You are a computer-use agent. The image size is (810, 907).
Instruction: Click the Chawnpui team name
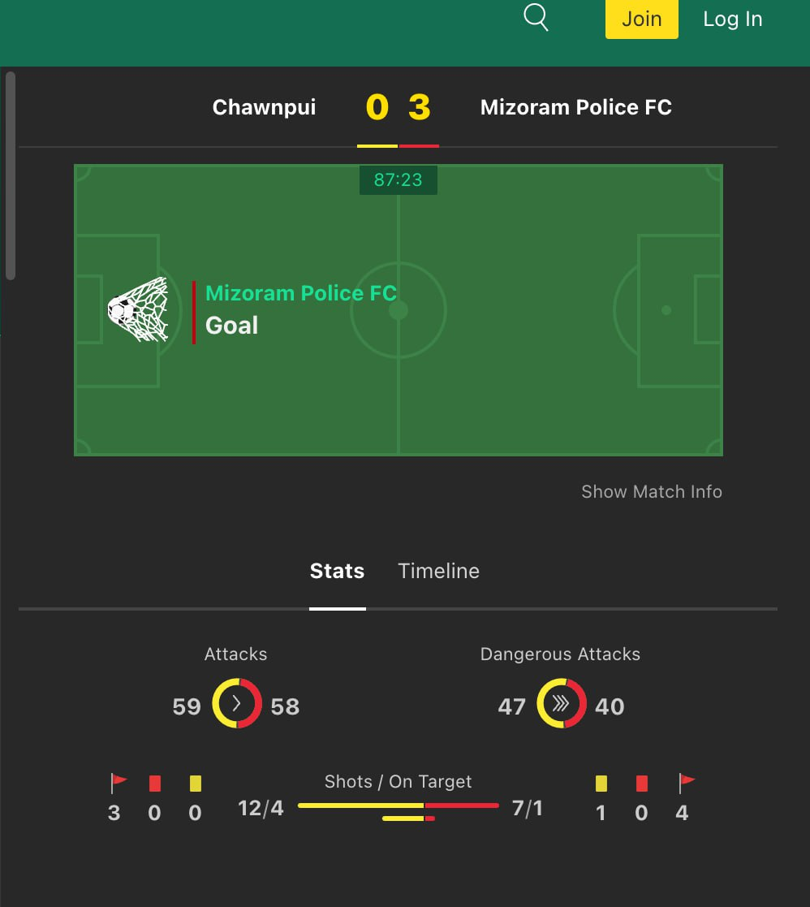(264, 107)
